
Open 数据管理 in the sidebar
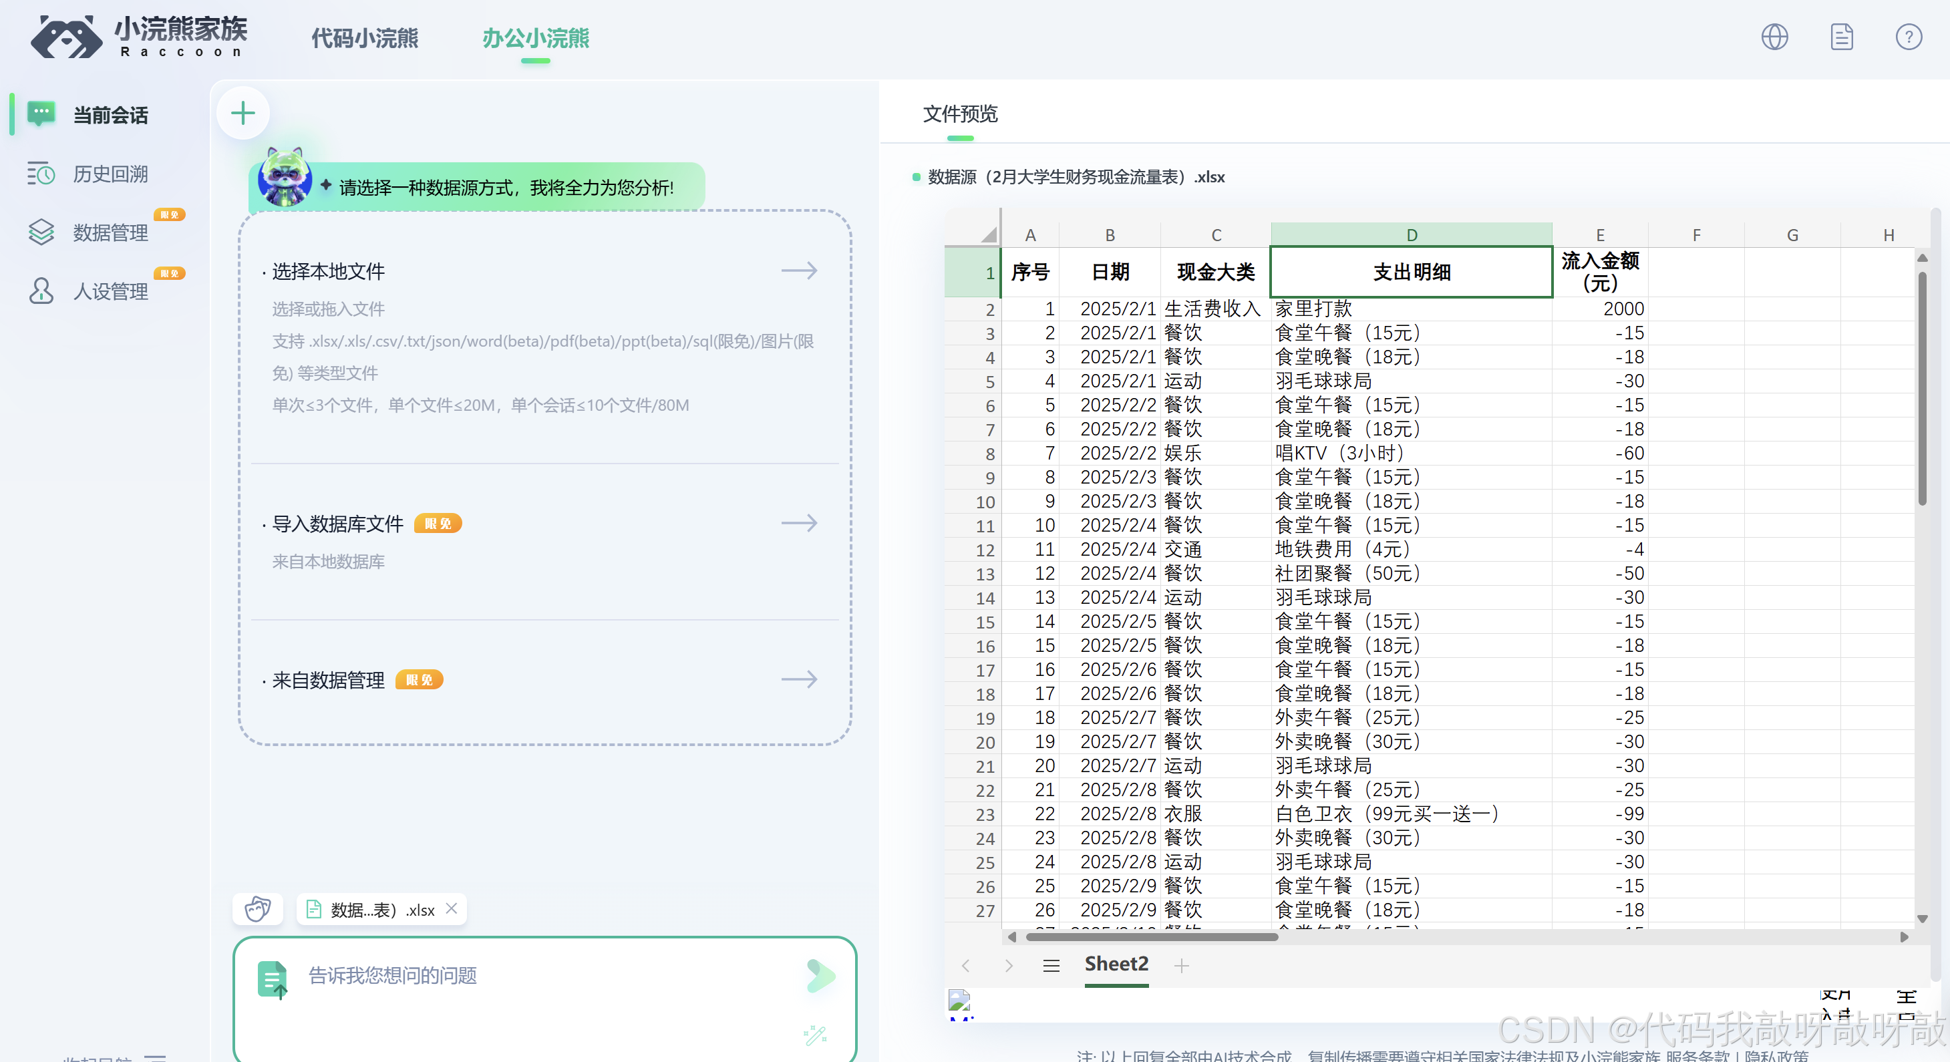click(x=110, y=232)
